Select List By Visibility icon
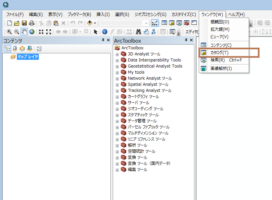Viewport: 272px width, 200px height. [22, 49]
